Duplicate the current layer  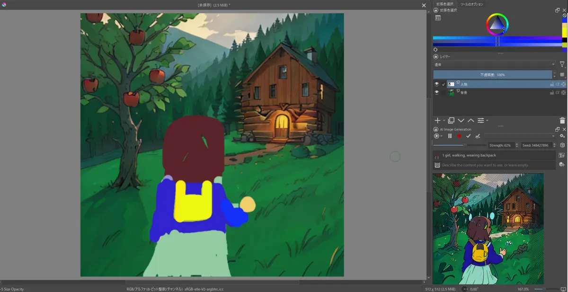coord(451,121)
